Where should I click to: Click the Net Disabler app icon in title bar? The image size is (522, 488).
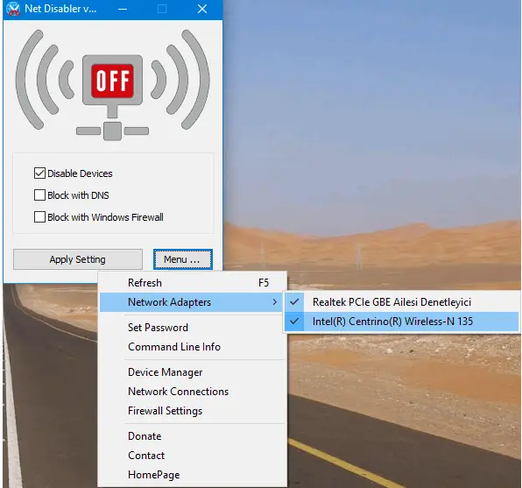coord(13,9)
